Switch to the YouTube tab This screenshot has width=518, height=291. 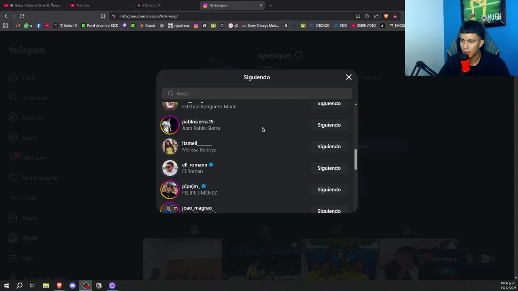(99, 5)
